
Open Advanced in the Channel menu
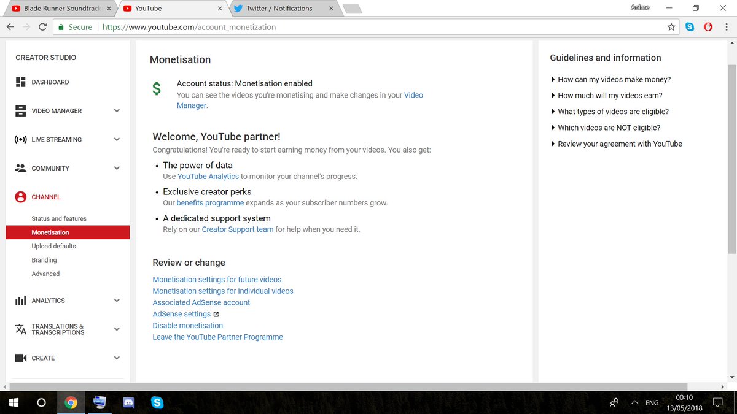tap(45, 274)
